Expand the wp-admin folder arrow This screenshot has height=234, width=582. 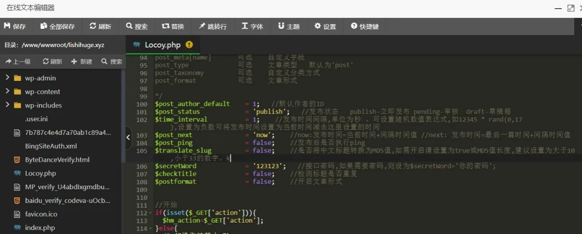[7, 78]
